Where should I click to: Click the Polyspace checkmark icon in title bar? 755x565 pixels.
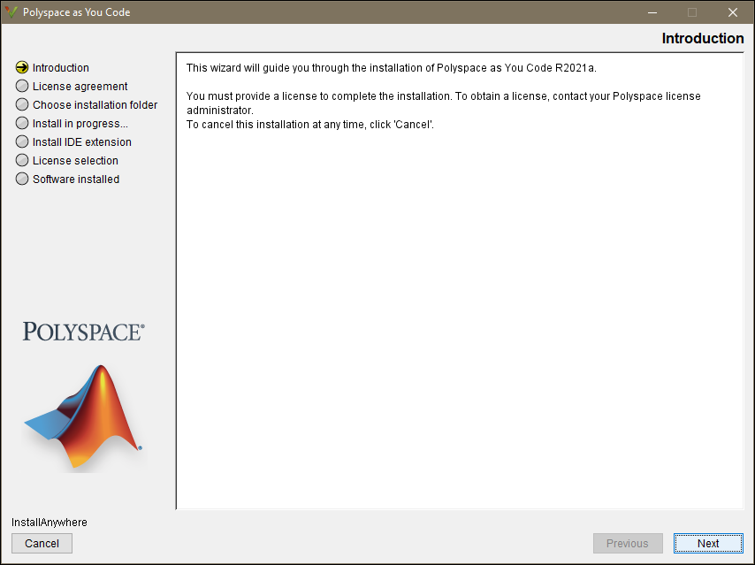11,12
